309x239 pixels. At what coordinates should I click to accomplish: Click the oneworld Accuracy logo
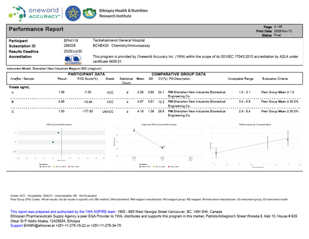click(34, 14)
